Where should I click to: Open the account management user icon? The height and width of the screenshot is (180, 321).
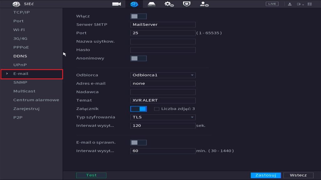(x=204, y=4)
